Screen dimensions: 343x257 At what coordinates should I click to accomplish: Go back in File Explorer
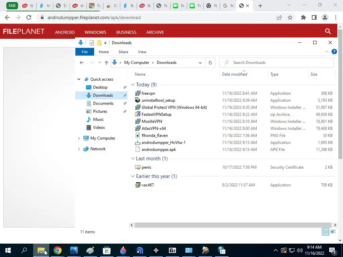[x=82, y=63]
